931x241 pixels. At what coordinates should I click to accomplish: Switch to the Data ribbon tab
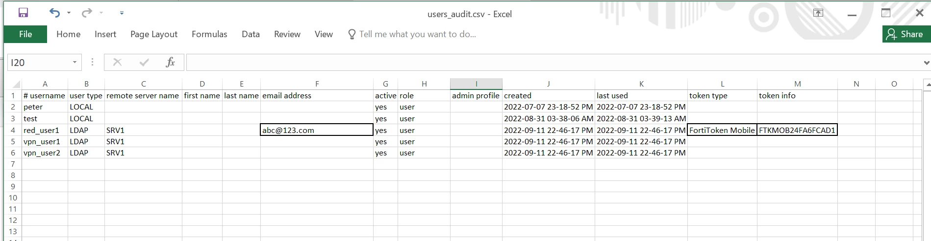click(x=251, y=34)
